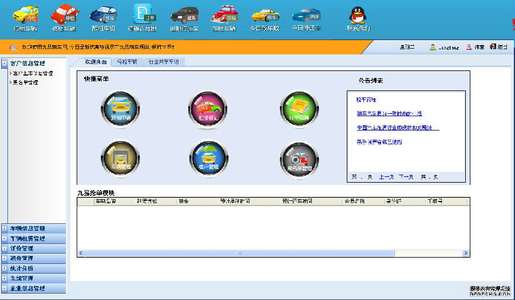
Task: Click the 下一页 link in announcements list
Action: (406, 177)
